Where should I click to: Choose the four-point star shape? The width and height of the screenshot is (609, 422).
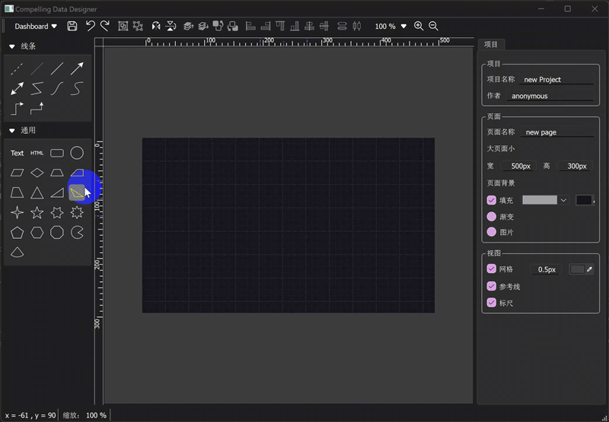17,213
